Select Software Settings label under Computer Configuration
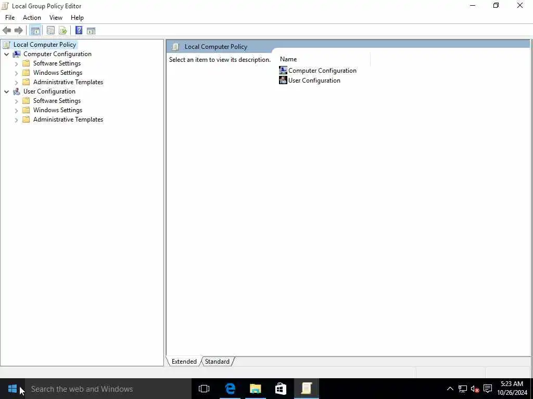The height and width of the screenshot is (399, 533). 57,63
